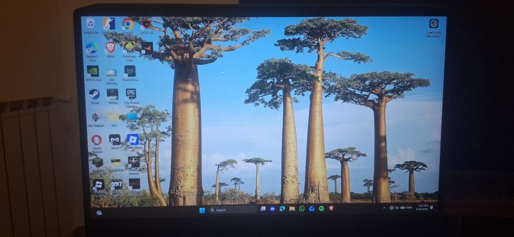Click the network globe tray icon
The height and width of the screenshot is (237, 514).
click(391, 208)
